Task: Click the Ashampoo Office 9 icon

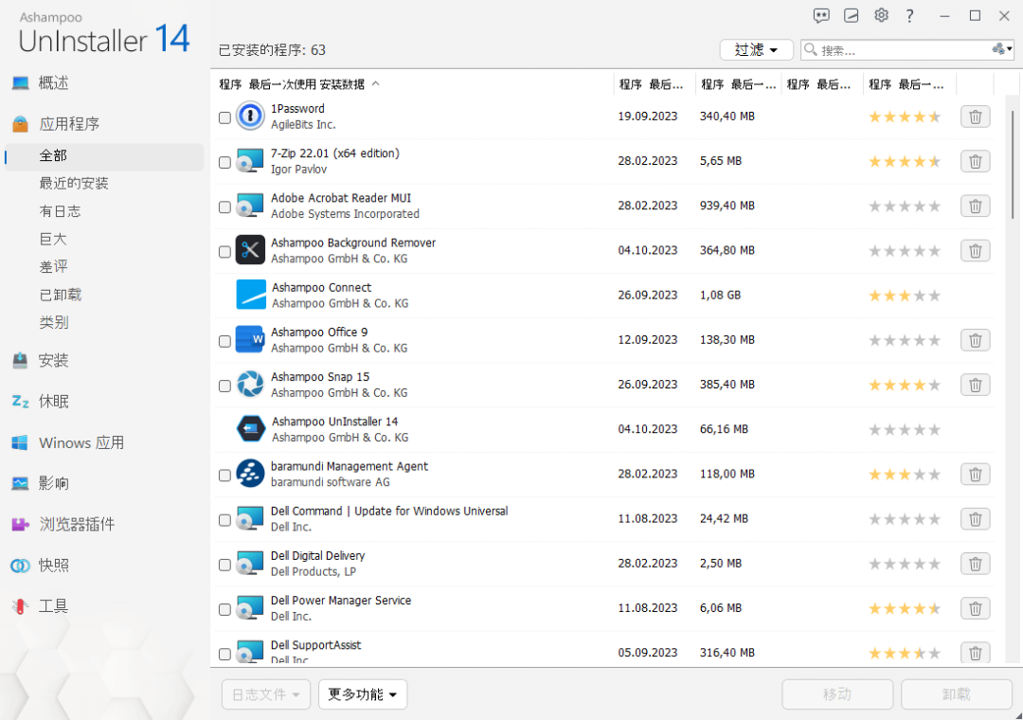Action: pos(249,339)
